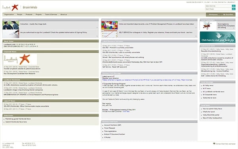The image size is (238, 149).
Task: Click the BrainWeb site title
Action: click(x=30, y=7)
